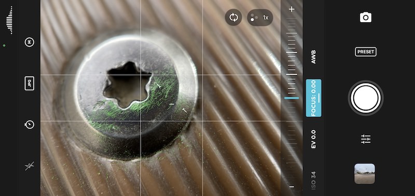Viewport: 415px width, 196px height.
Task: Toggle the flash off icon
Action: coord(30,166)
